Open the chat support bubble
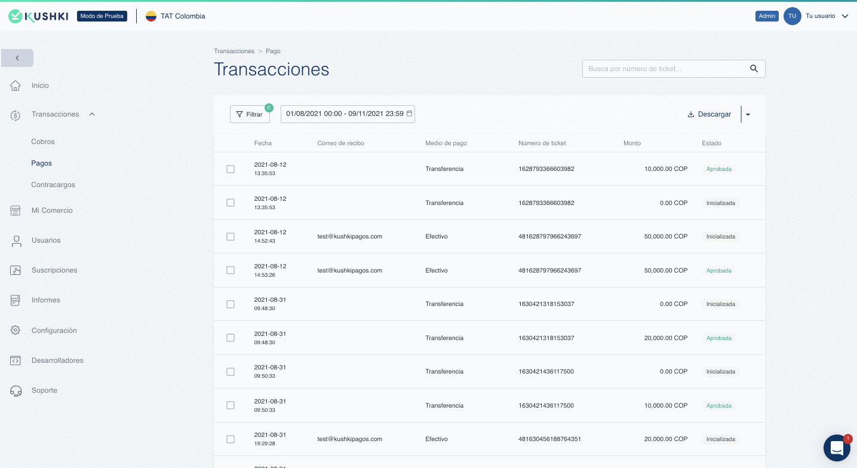857x468 pixels. point(836,448)
